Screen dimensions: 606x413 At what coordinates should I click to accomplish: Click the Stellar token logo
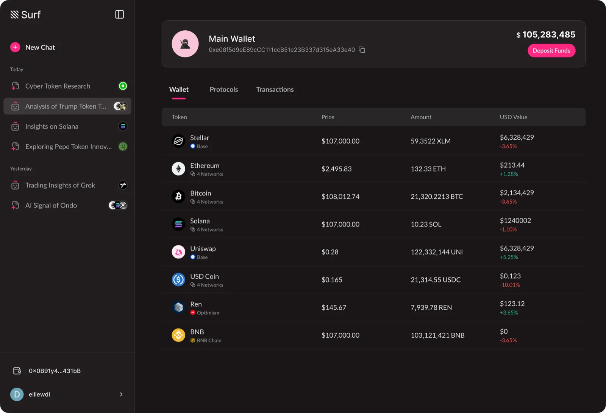(178, 141)
